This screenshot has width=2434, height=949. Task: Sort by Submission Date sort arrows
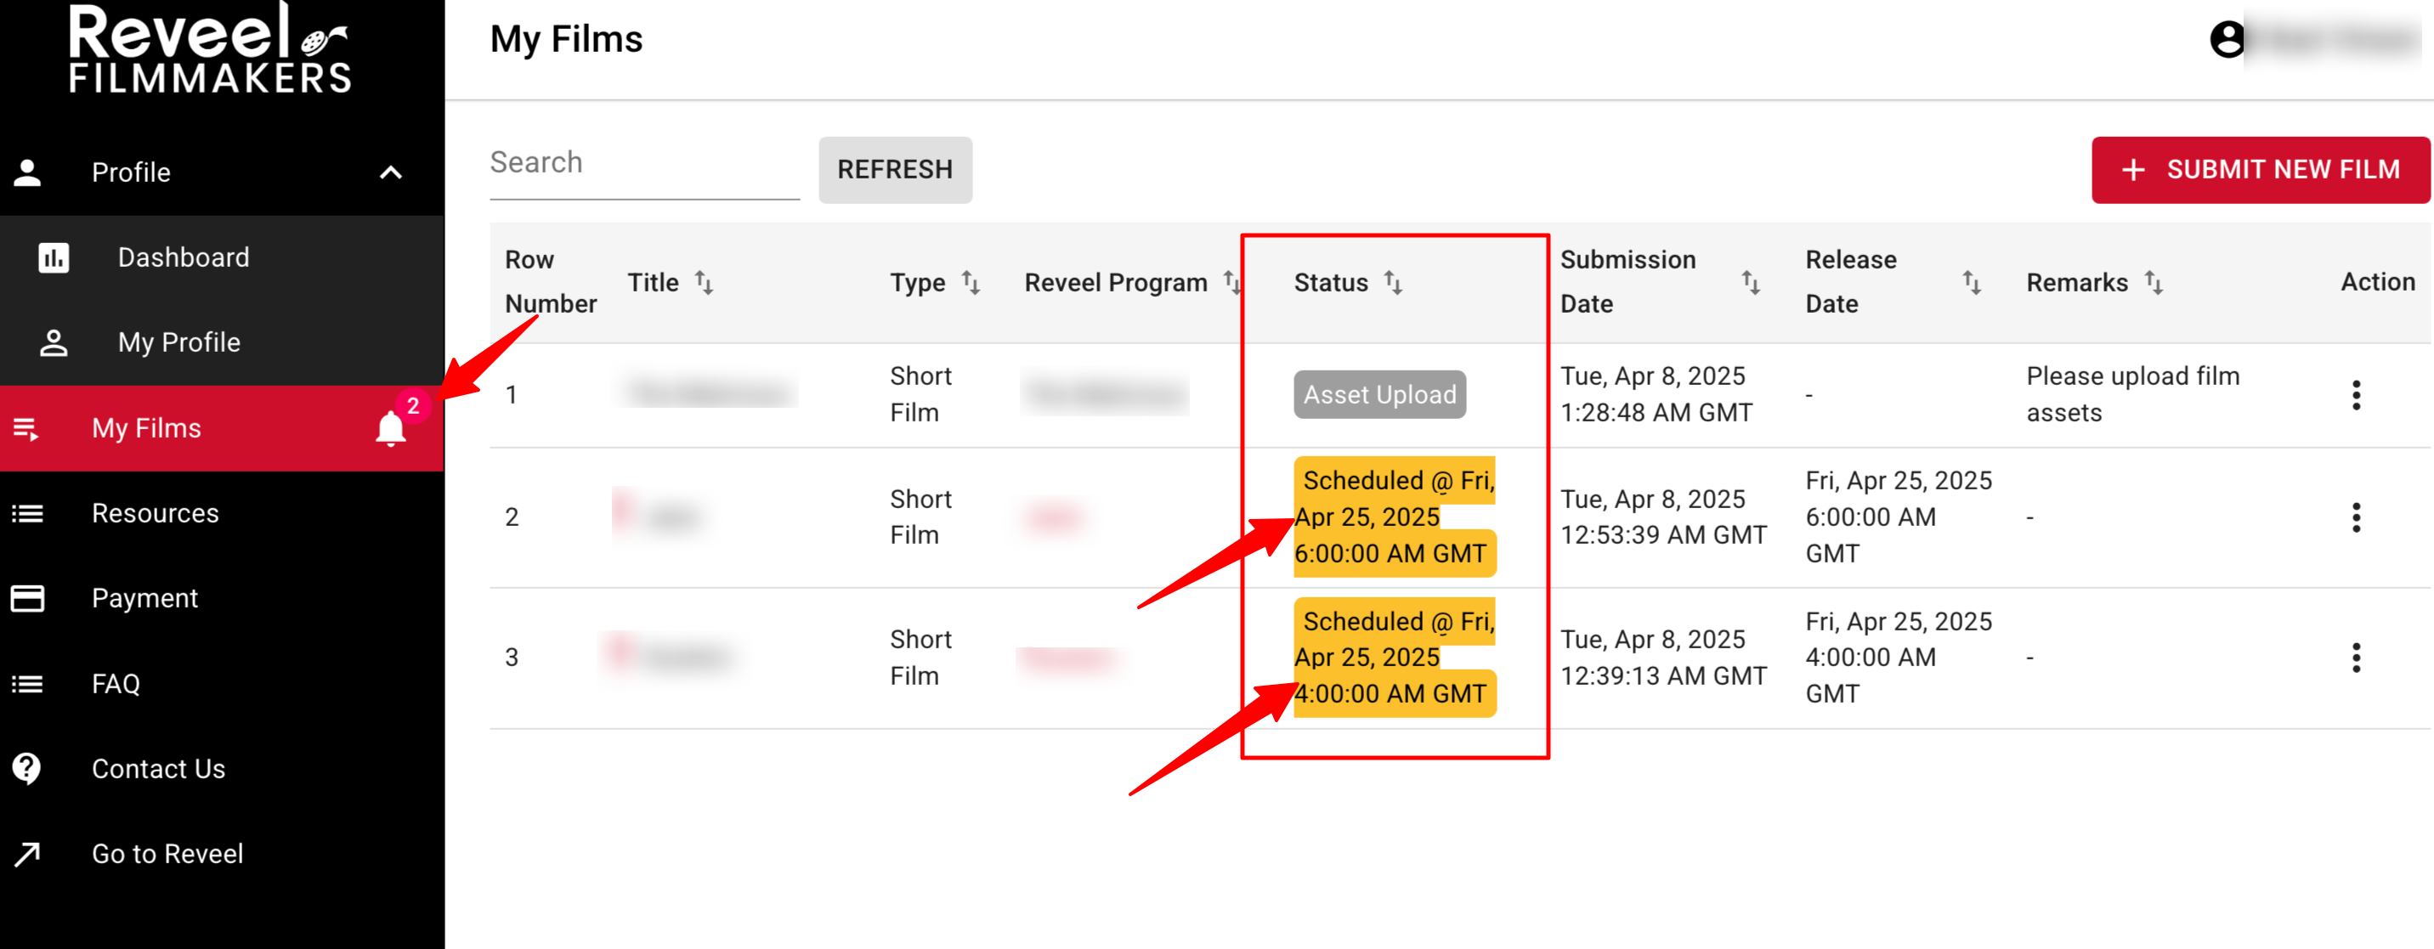click(x=1750, y=282)
